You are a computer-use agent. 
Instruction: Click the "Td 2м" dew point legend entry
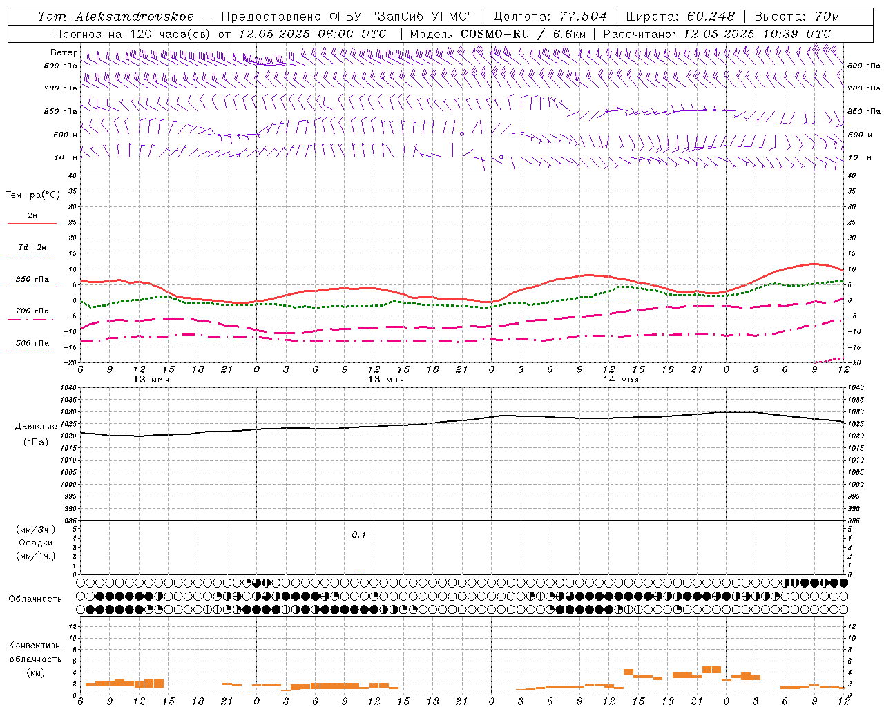click(32, 247)
